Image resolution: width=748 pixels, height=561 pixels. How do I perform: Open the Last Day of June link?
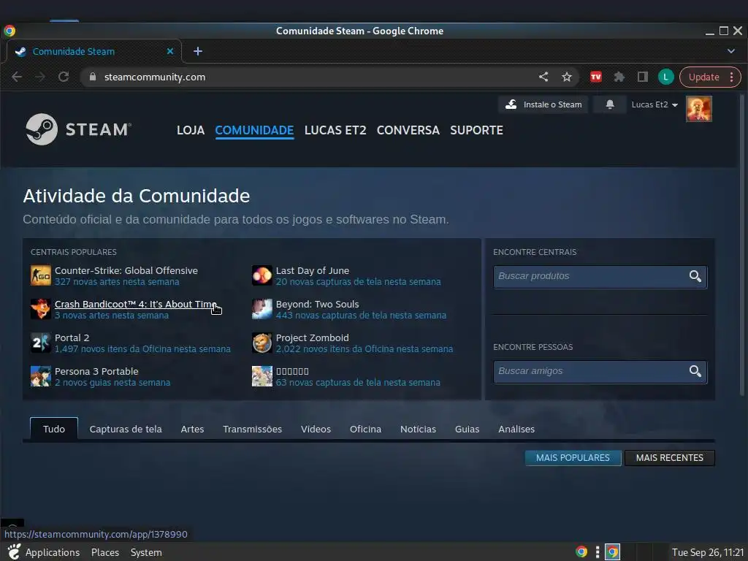tap(313, 270)
